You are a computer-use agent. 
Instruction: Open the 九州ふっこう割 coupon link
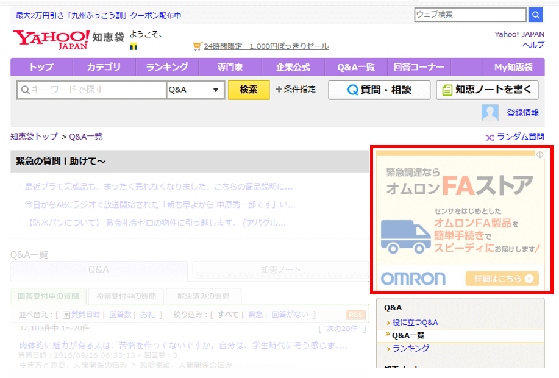click(x=98, y=15)
